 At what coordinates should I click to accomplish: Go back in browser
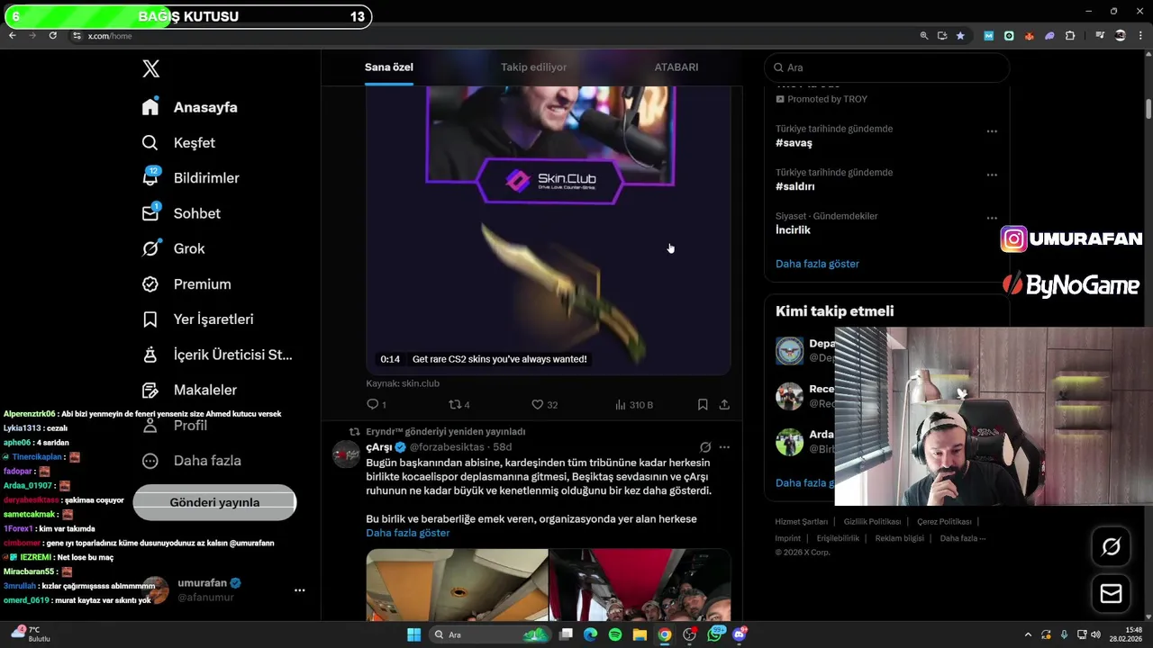12,35
